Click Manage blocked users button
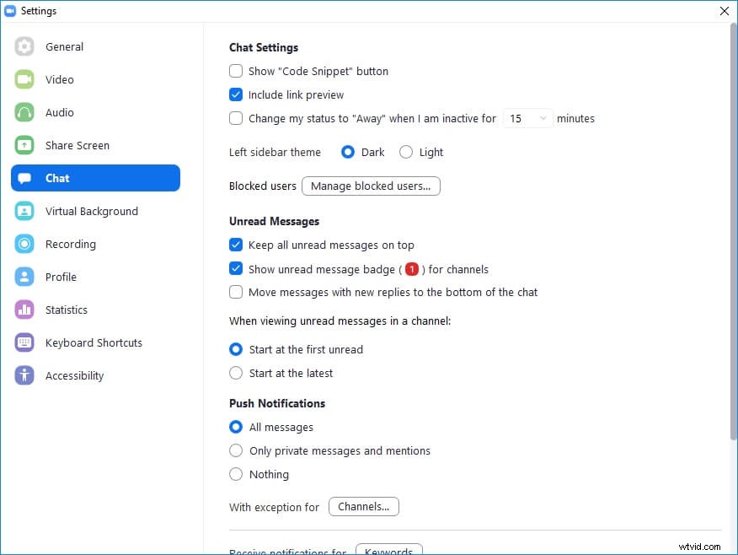The width and height of the screenshot is (738, 555). click(371, 186)
